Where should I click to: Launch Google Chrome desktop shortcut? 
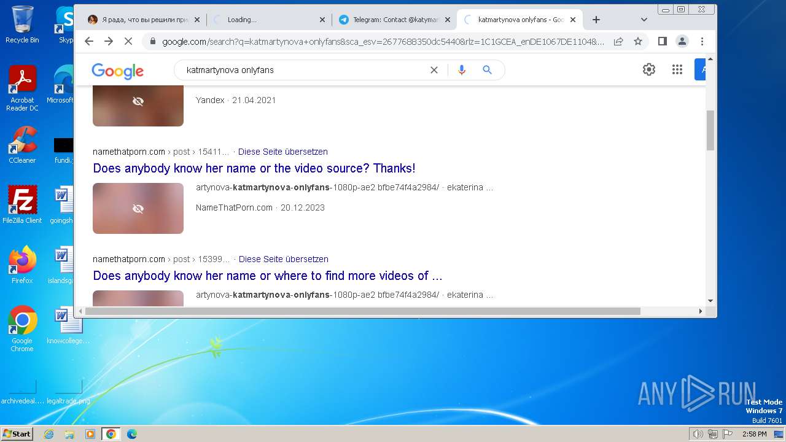pos(22,329)
